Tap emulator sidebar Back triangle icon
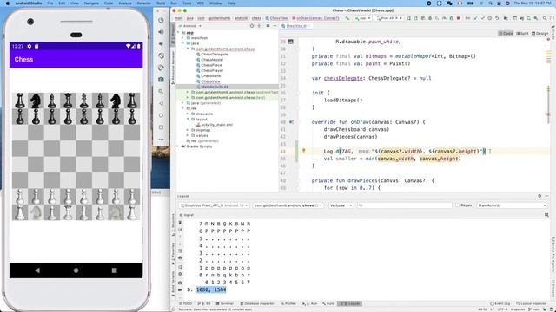 (161, 103)
